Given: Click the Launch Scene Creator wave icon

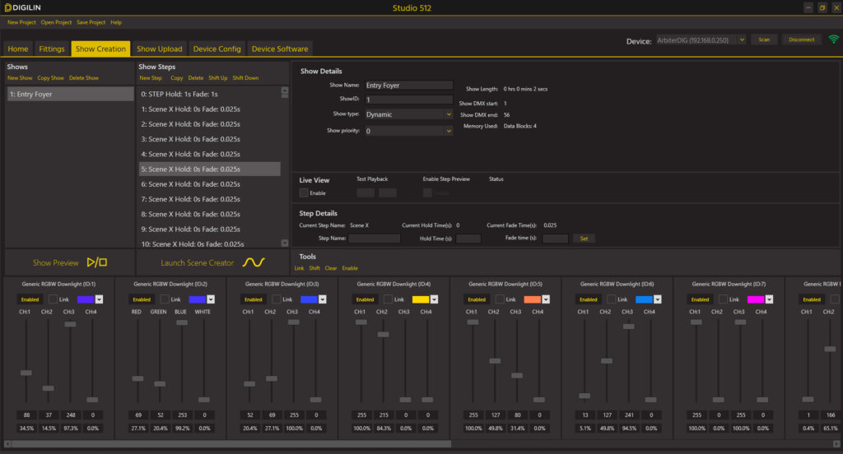Looking at the screenshot, I should click(x=254, y=262).
